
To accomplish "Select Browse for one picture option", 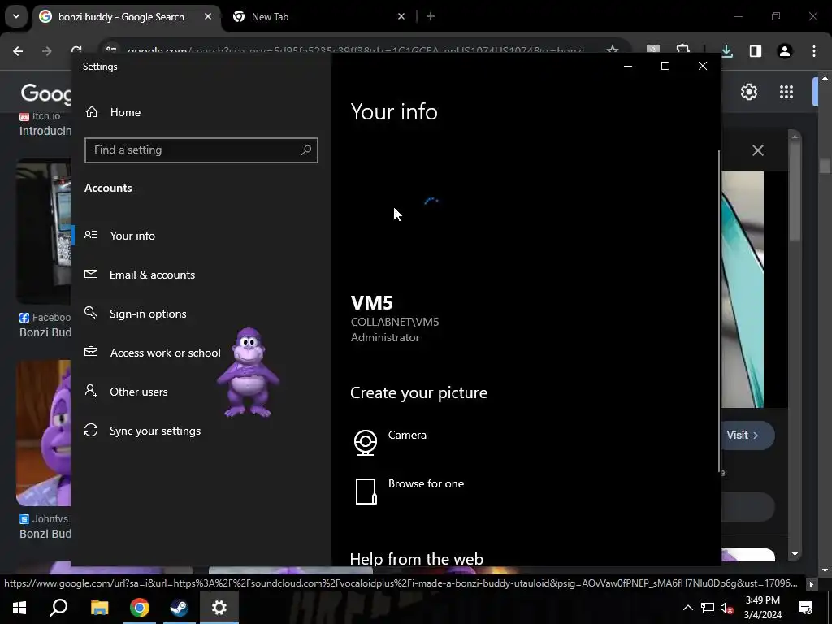I will [x=426, y=484].
